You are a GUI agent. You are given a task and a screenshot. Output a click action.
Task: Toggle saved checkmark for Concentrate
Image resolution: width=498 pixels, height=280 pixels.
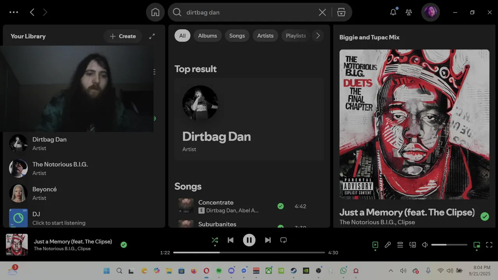click(x=281, y=206)
